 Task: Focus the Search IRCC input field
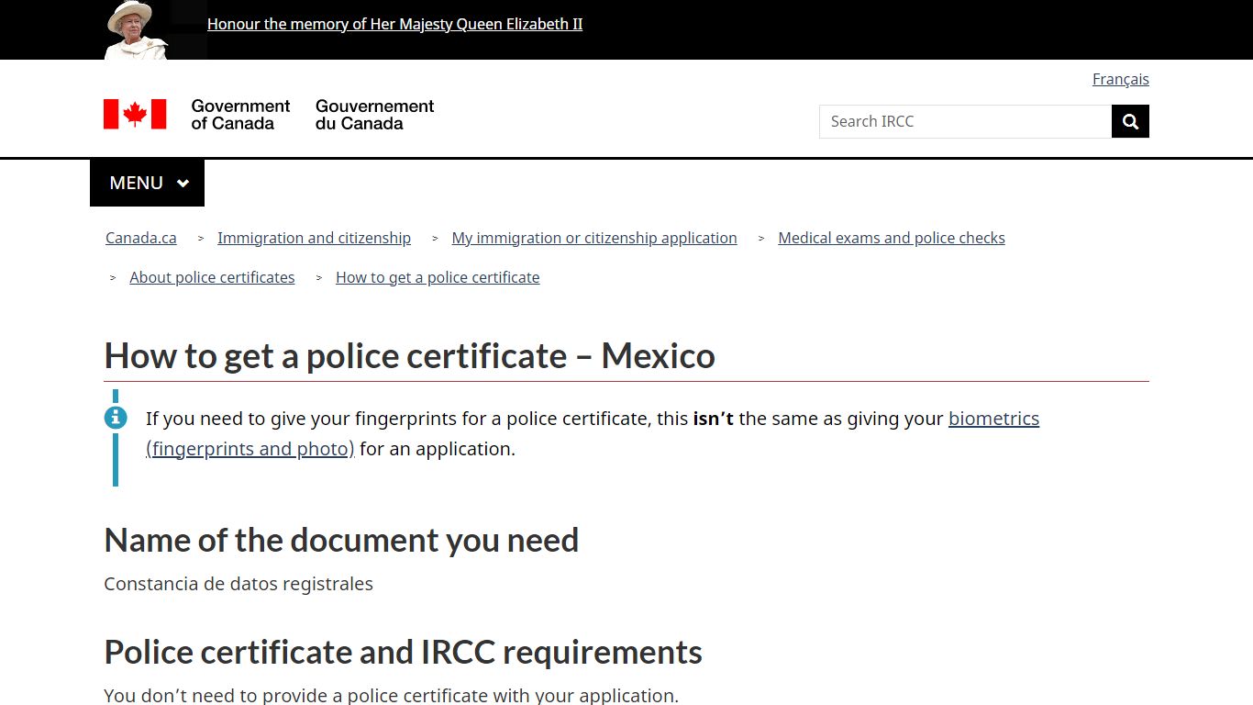[965, 121]
